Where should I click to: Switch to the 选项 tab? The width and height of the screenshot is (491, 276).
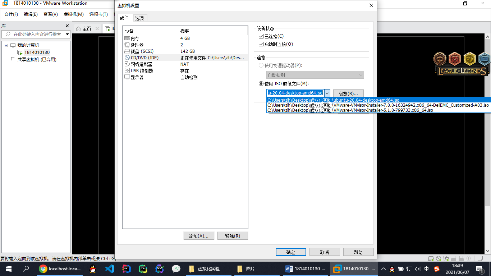tap(139, 18)
